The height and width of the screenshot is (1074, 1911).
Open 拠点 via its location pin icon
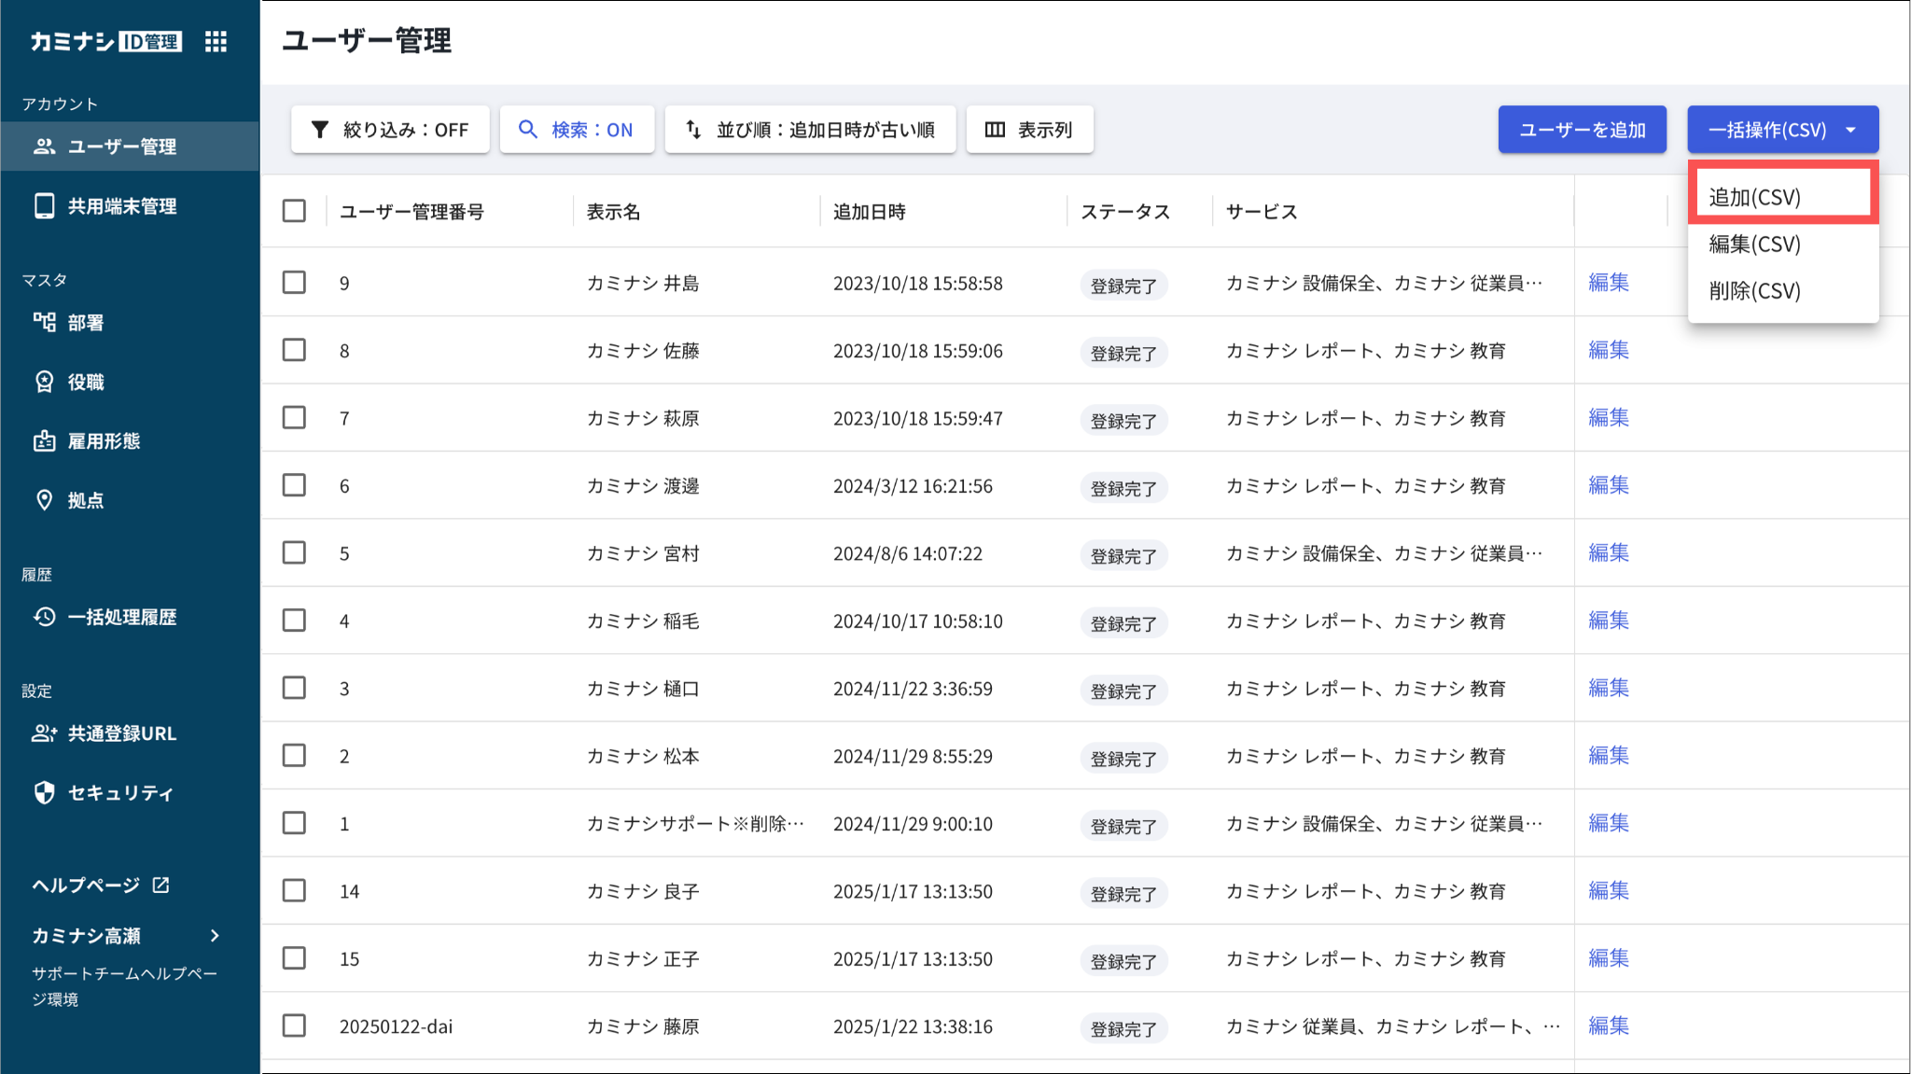pos(44,500)
